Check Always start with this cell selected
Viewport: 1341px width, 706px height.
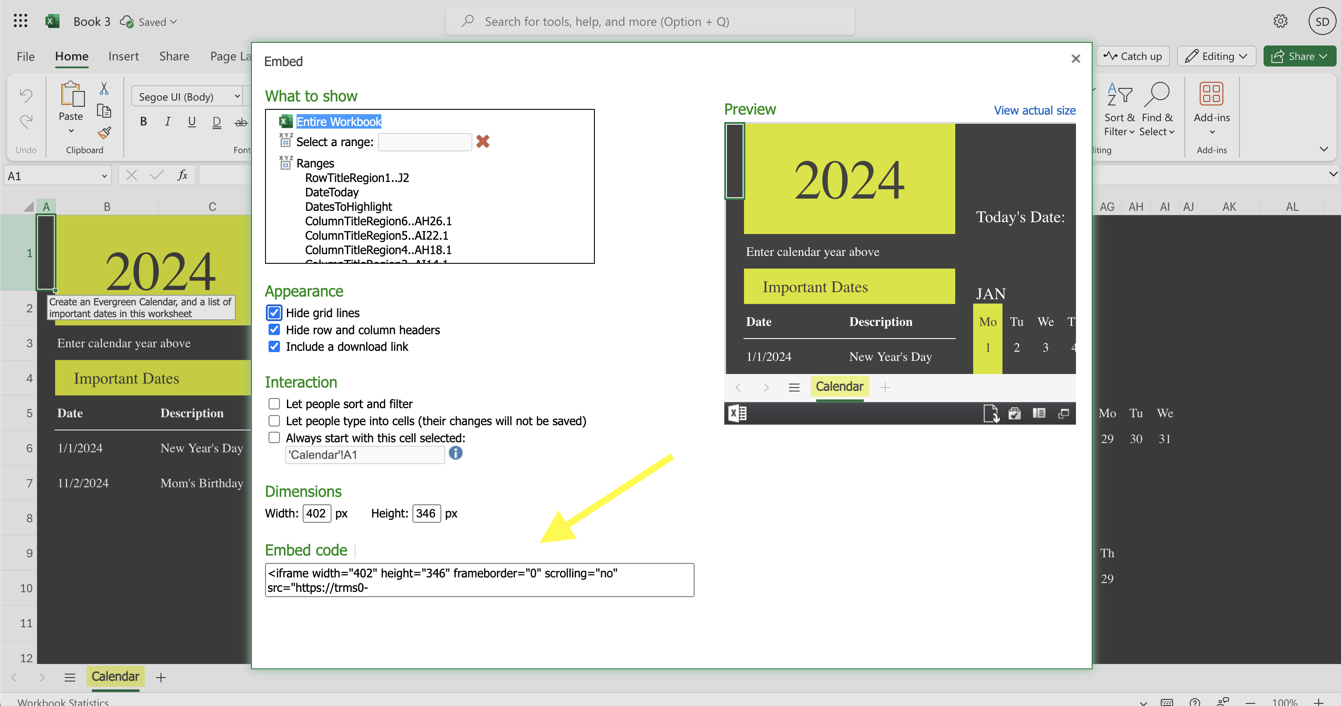click(274, 437)
